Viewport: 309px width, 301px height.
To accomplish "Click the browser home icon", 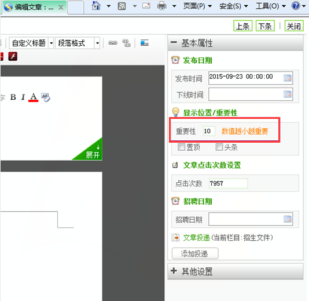I will (x=96, y=6).
